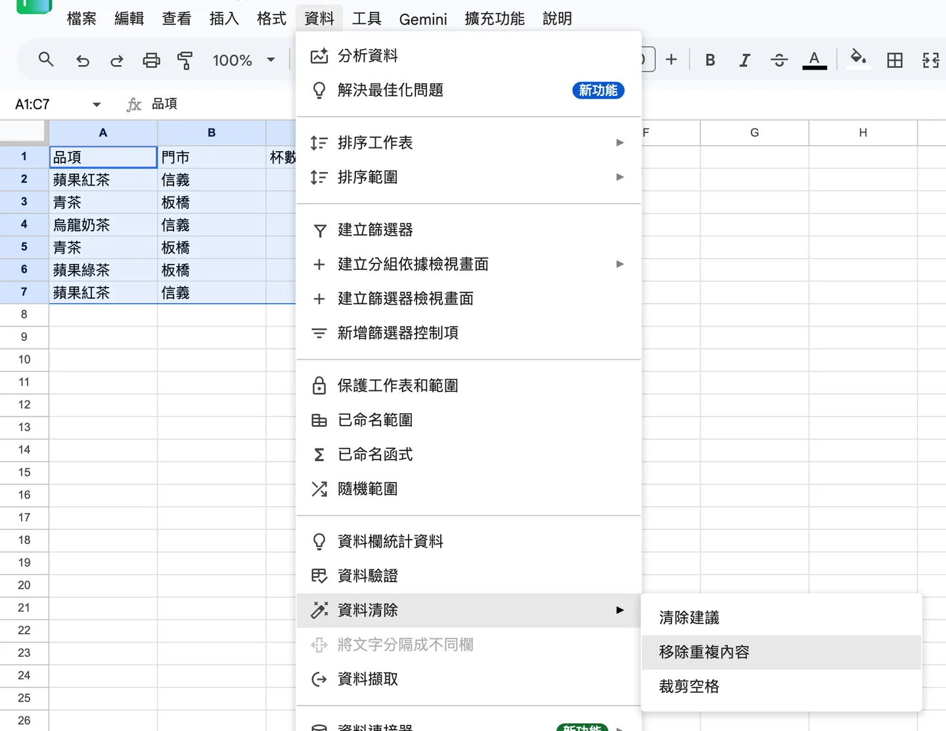This screenshot has height=731, width=946.
Task: Open the 編輯 menu
Action: click(x=129, y=18)
